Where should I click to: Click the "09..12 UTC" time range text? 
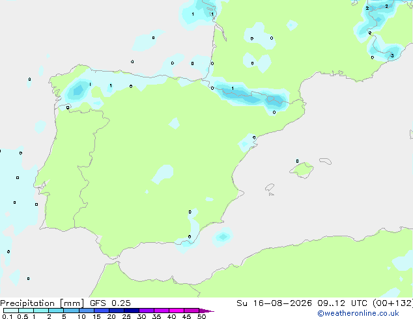click(x=343, y=303)
